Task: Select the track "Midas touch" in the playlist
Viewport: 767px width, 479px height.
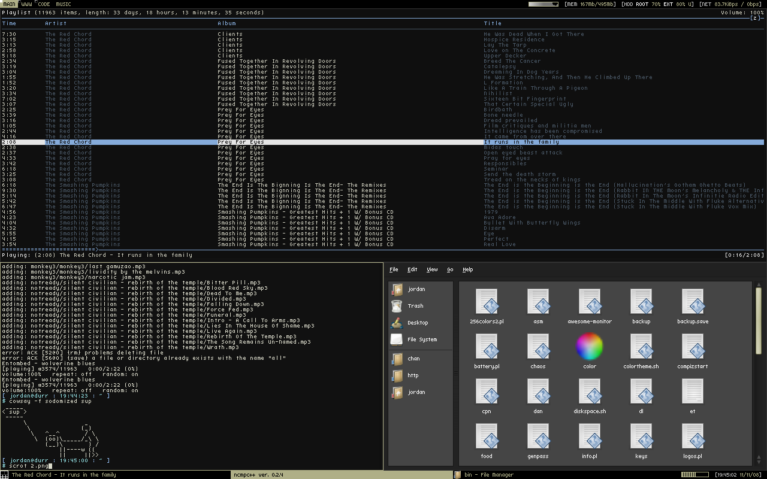Action: 503,147
